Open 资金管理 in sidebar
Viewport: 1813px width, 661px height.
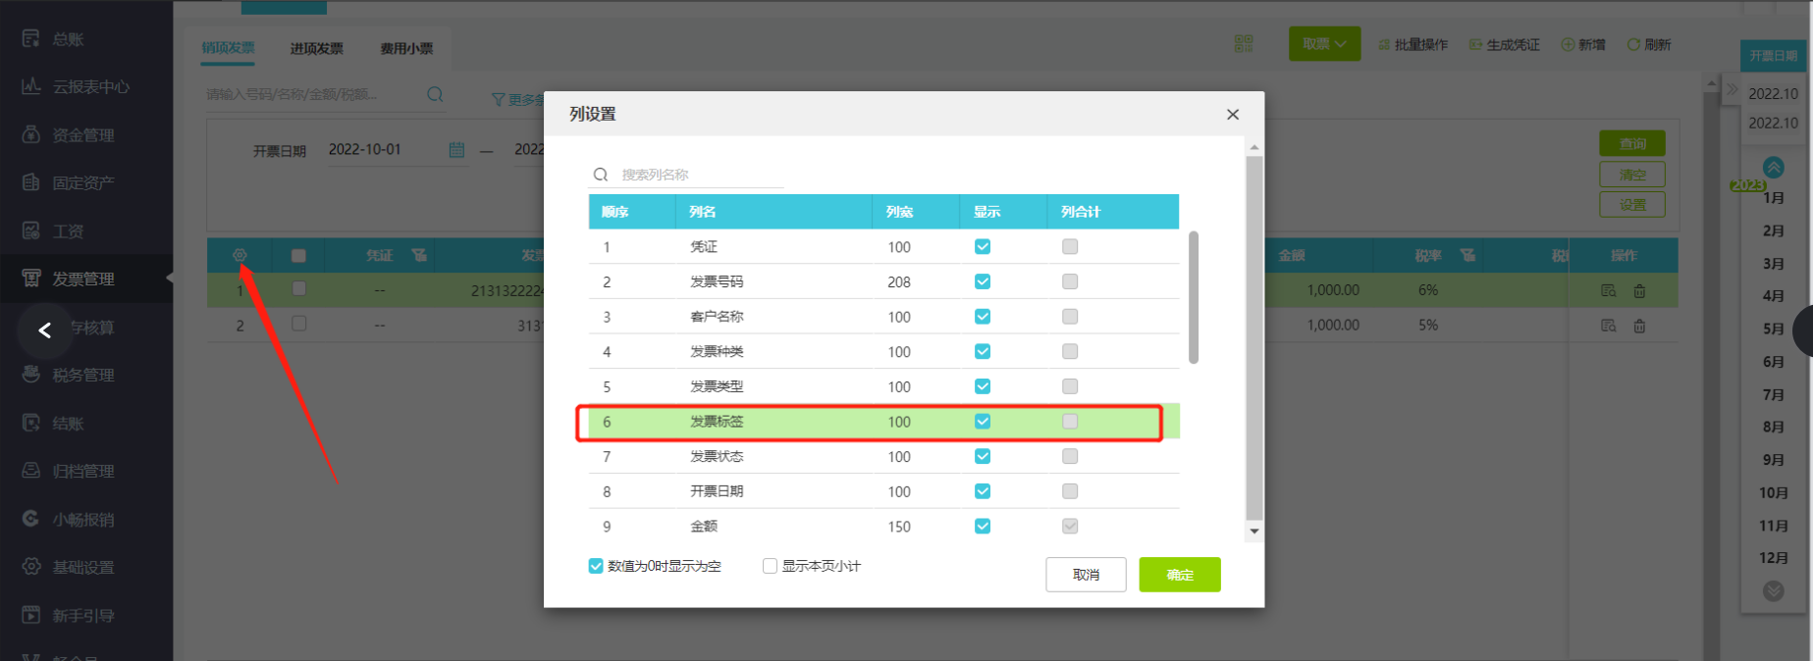[69, 135]
